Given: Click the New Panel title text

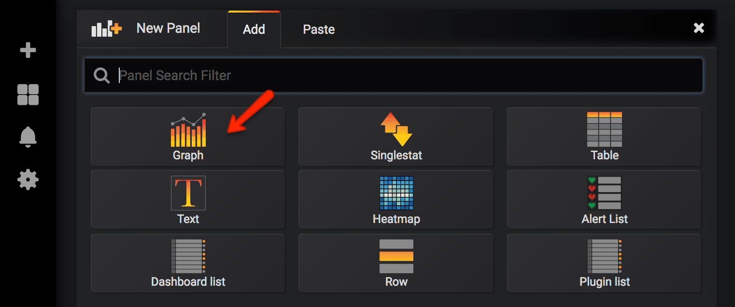Looking at the screenshot, I should pos(168,28).
